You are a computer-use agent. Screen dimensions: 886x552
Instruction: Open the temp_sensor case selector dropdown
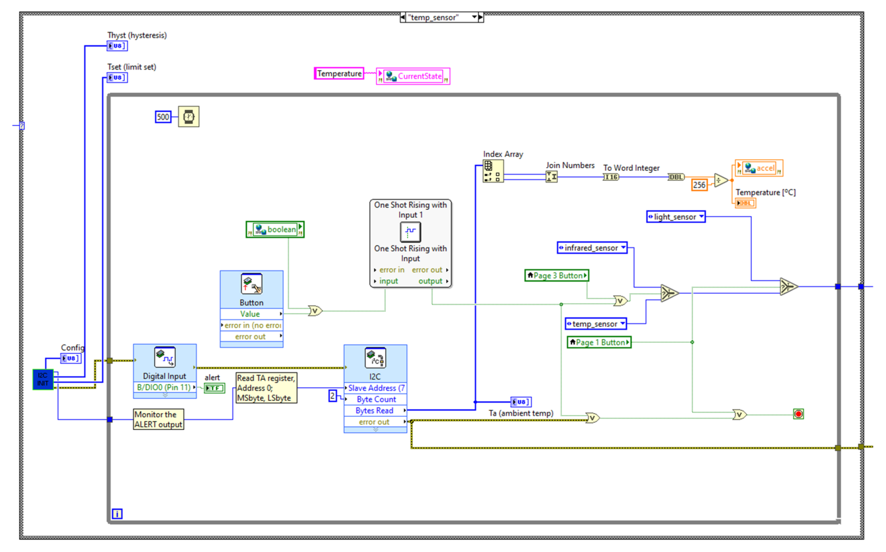click(474, 17)
